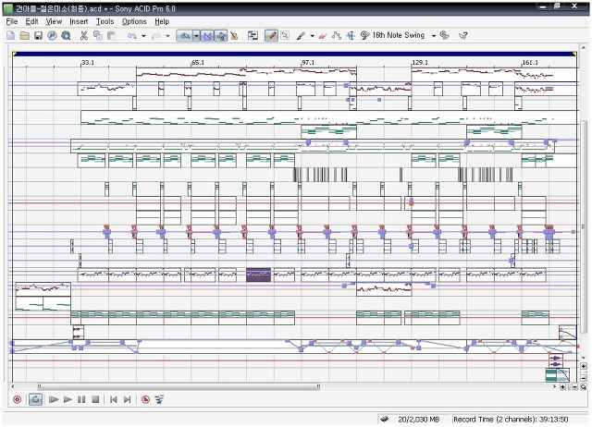Pause playback
The image size is (592, 427).
point(81,399)
